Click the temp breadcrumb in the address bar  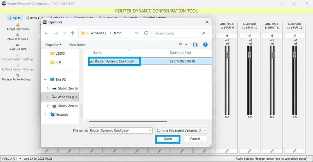tap(118, 33)
